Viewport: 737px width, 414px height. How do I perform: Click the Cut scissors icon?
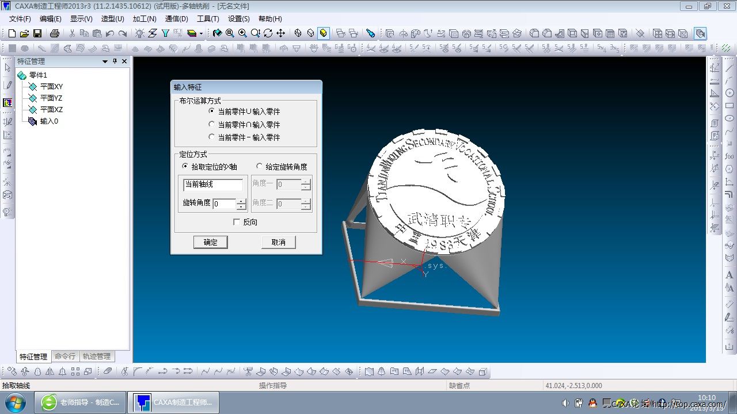(x=72, y=33)
